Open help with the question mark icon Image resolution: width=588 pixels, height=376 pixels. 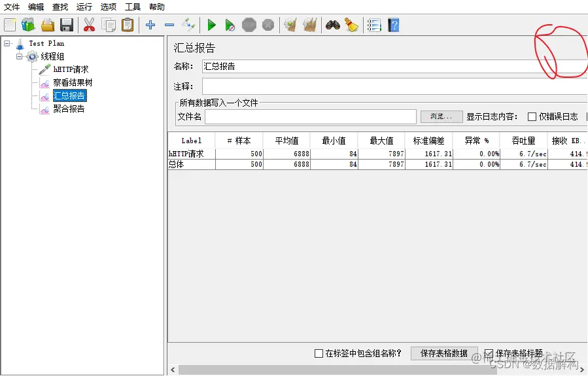pyautogui.click(x=393, y=25)
